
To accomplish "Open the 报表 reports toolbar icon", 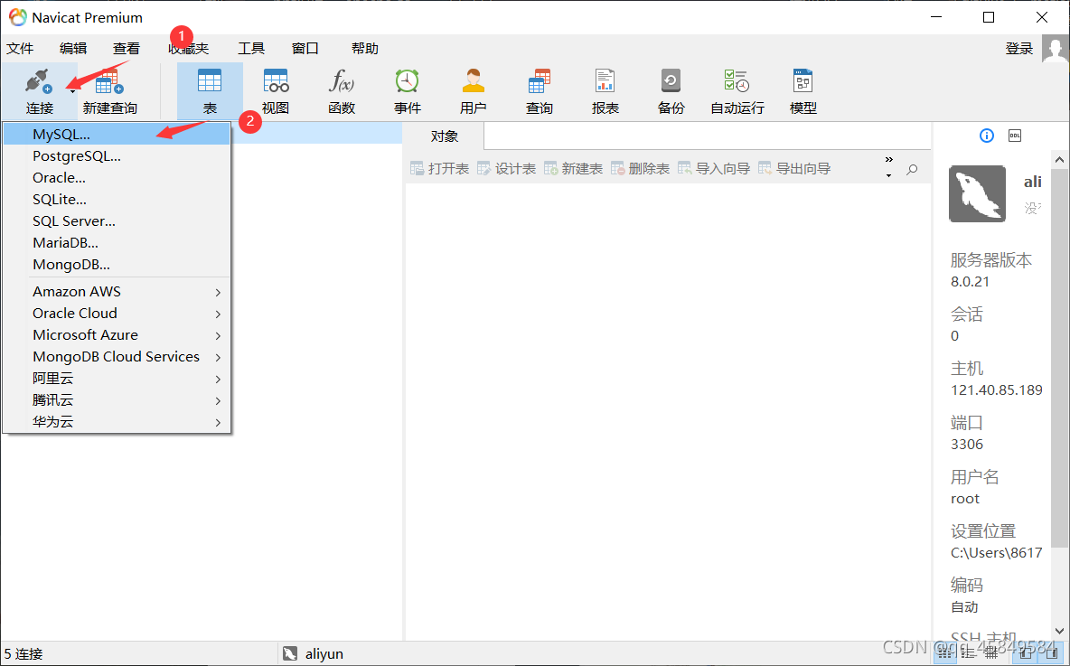I will point(605,81).
